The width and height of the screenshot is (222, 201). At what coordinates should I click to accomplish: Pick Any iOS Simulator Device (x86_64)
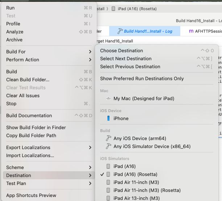click(x=157, y=146)
